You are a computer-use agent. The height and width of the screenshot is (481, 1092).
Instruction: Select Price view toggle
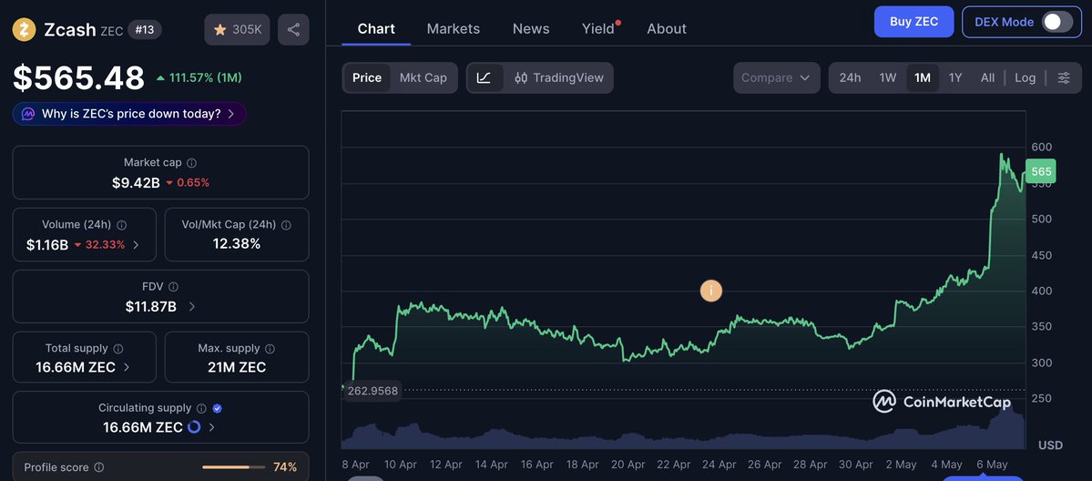tap(367, 77)
